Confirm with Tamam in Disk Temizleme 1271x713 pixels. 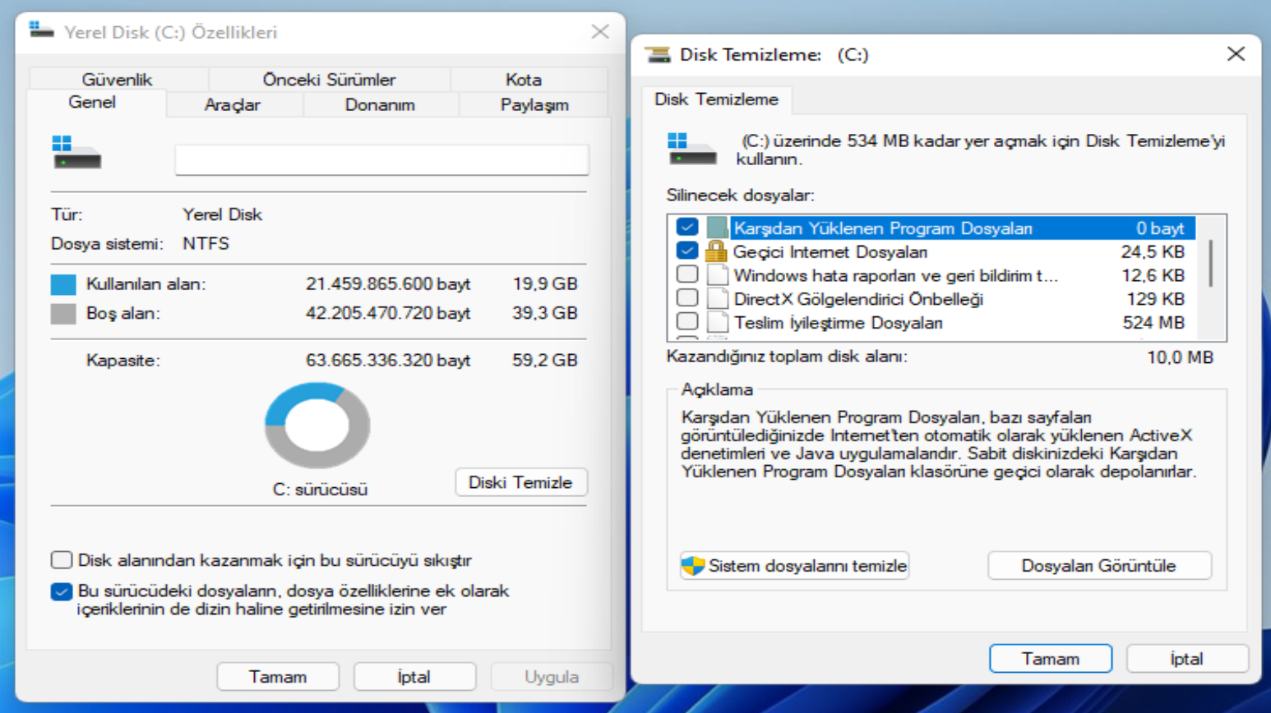pos(1051,659)
